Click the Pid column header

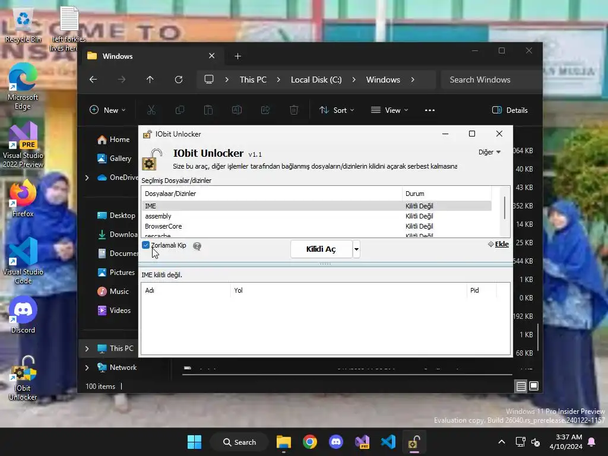click(482, 290)
